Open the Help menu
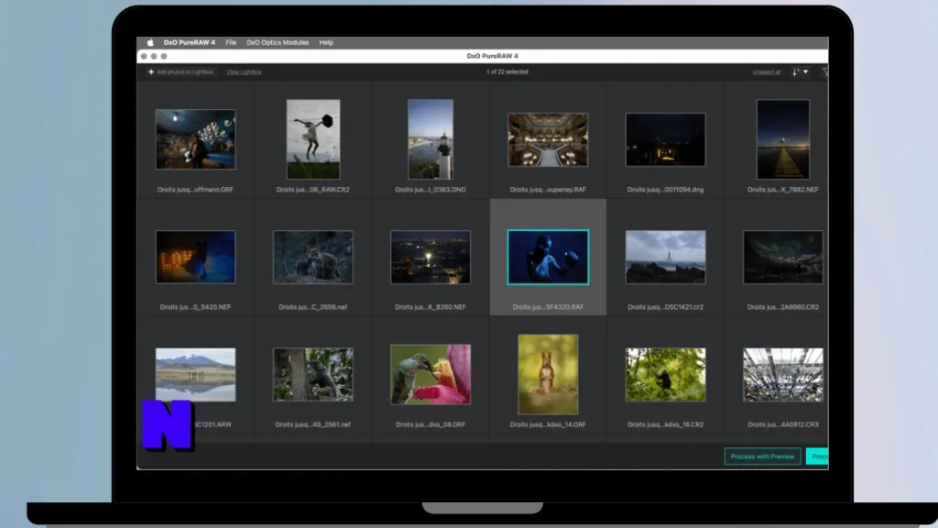Screen dimensions: 938x528 [x=326, y=42]
